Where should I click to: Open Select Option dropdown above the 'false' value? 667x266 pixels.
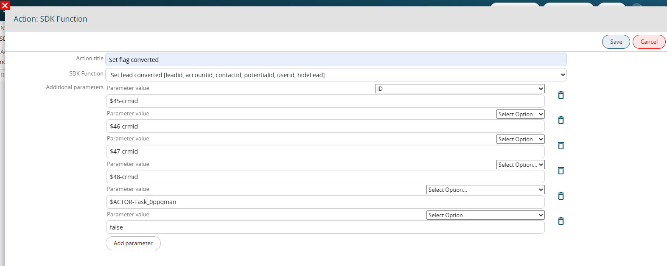point(485,215)
